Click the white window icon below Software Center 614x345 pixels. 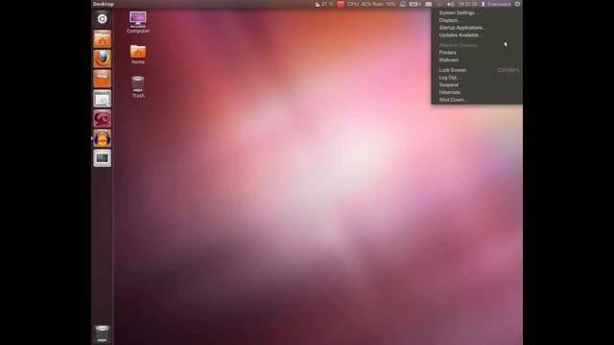click(x=103, y=99)
